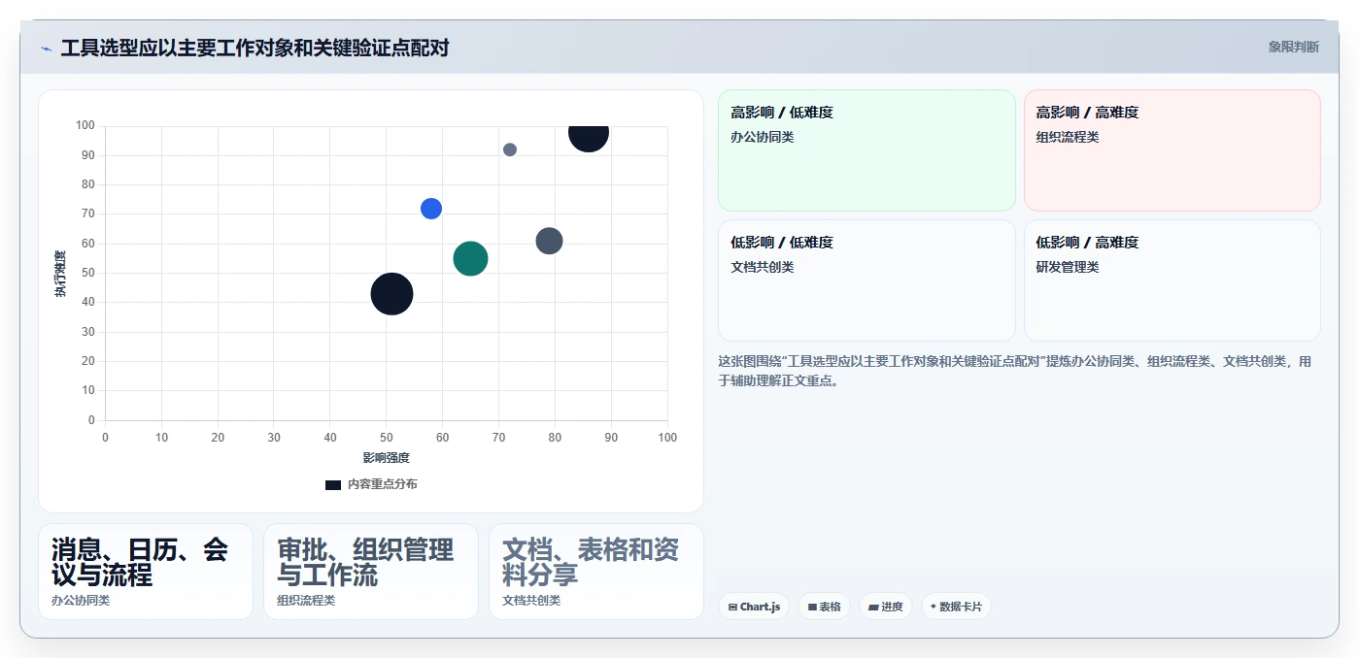This screenshot has height=658, width=1359.
Task: Click the description paragraph starting 这张图围绕
Action: click(x=1015, y=371)
